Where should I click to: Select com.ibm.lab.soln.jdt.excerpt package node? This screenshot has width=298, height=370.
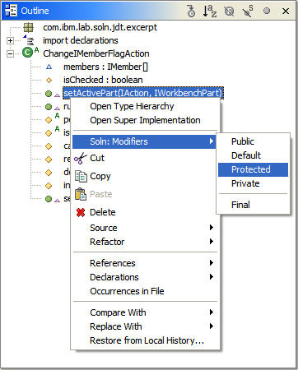point(100,27)
